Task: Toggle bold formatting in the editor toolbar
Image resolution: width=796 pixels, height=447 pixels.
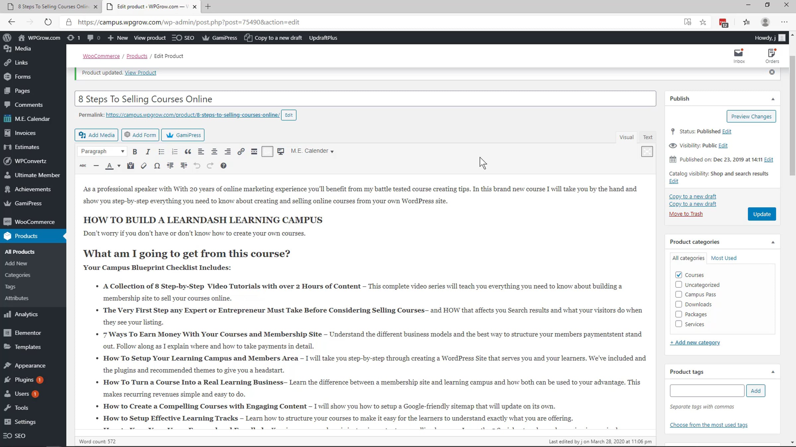Action: coord(135,152)
